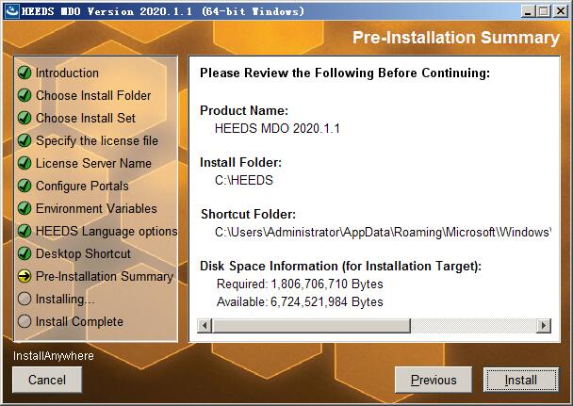Image resolution: width=573 pixels, height=406 pixels.
Task: Click the check icon beside Specify the license file
Action: pyautogui.click(x=25, y=140)
